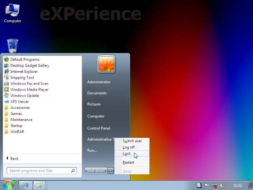Viewport: 253px width, 190px height.
Task: Click the Search programs and files box
Action: (x=42, y=171)
